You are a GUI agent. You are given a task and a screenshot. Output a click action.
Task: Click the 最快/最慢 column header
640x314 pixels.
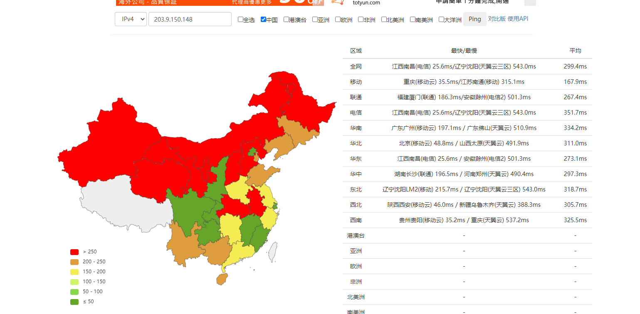[x=464, y=51]
